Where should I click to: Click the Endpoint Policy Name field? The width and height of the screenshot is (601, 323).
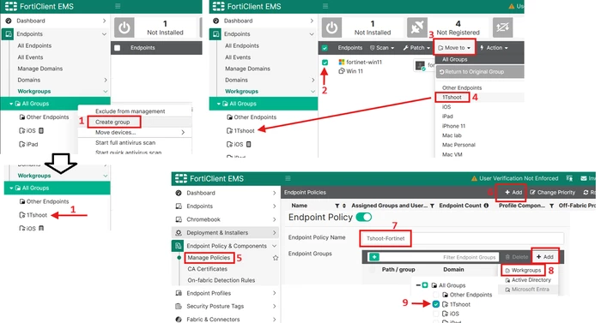462,238
